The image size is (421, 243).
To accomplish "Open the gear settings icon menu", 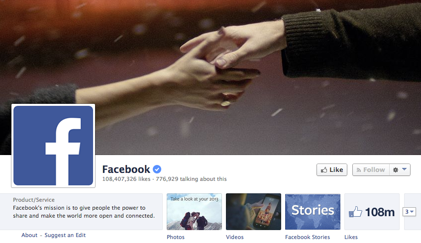I will 396,170.
